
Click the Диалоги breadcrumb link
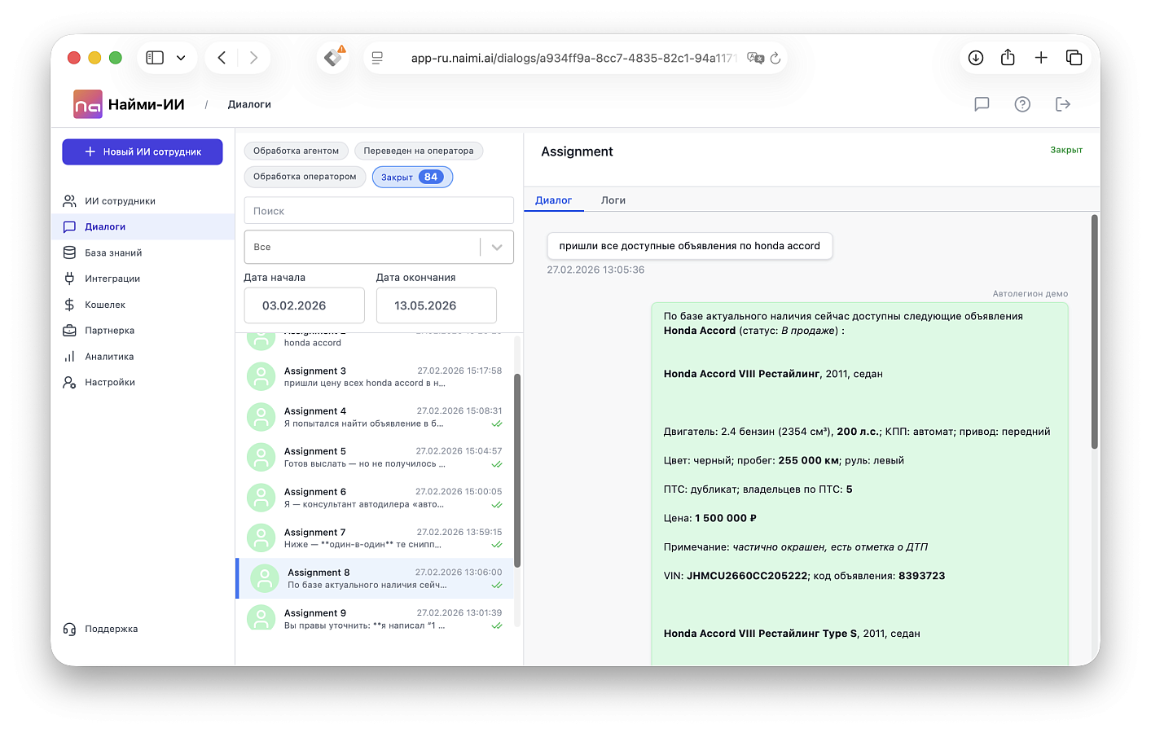point(249,104)
